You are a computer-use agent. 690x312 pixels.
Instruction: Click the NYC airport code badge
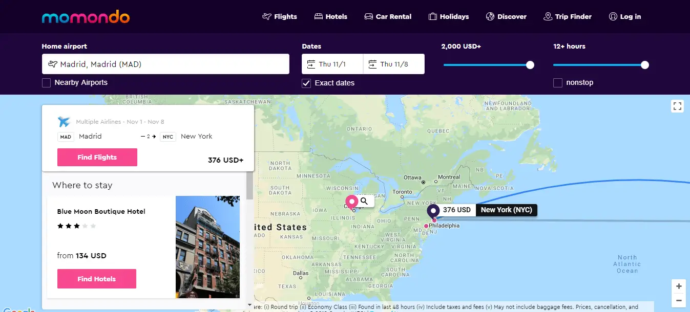pyautogui.click(x=168, y=137)
